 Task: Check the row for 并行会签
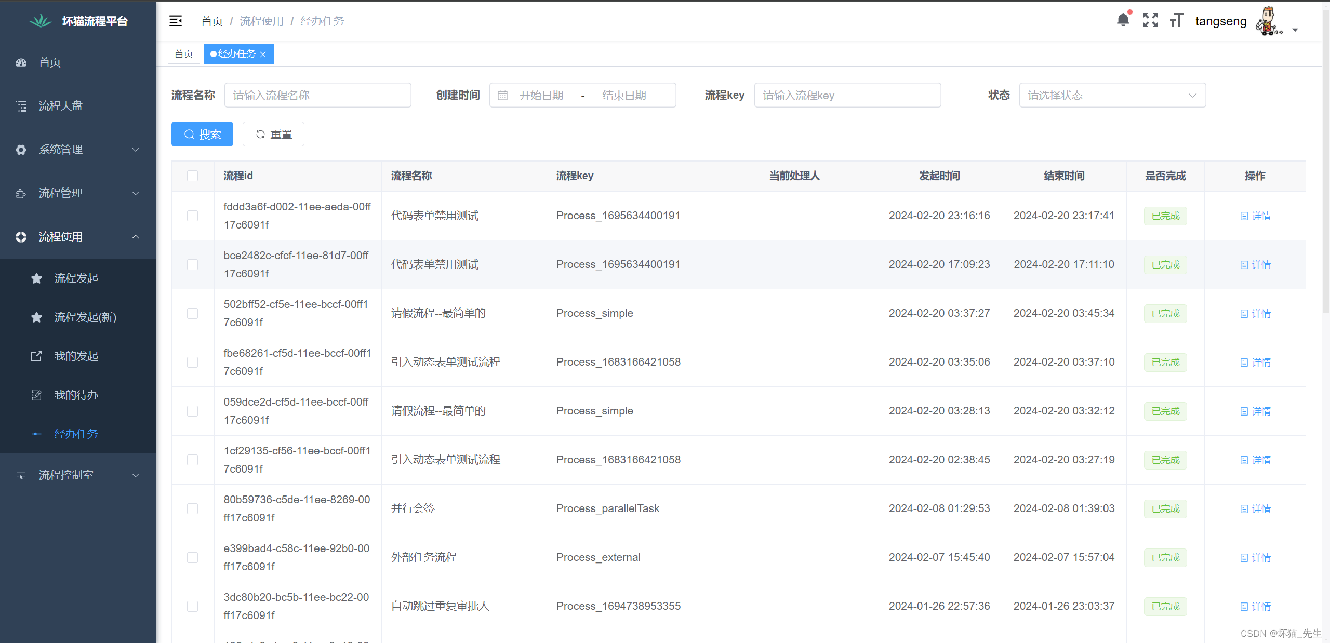point(192,508)
